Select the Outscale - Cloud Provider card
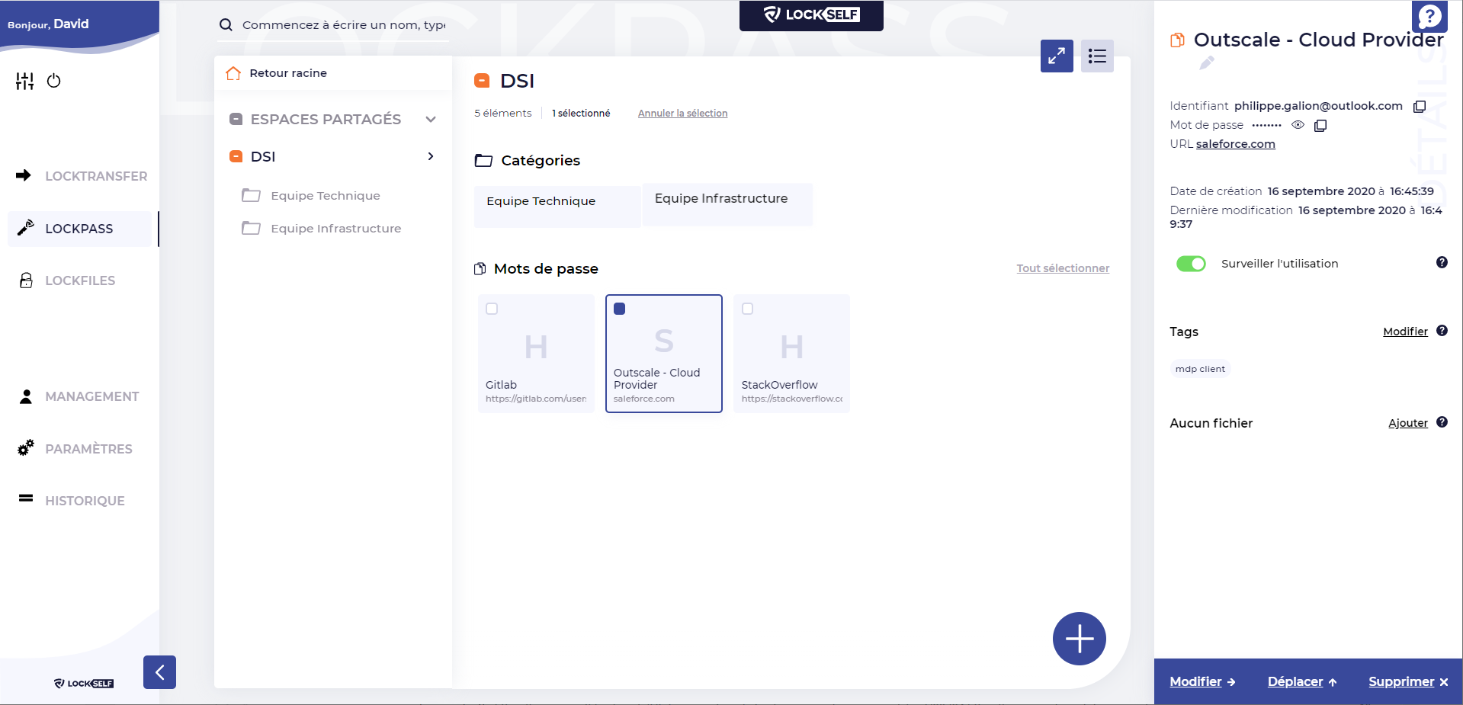The image size is (1463, 705). click(664, 354)
